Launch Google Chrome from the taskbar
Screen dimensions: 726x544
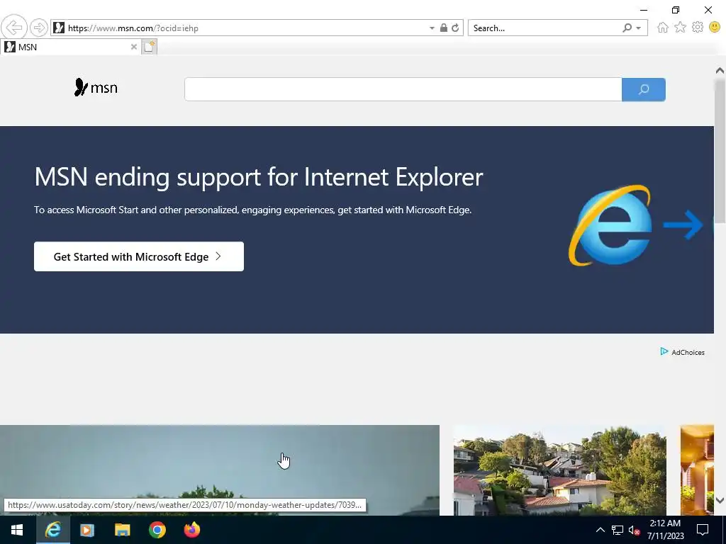pos(157,530)
